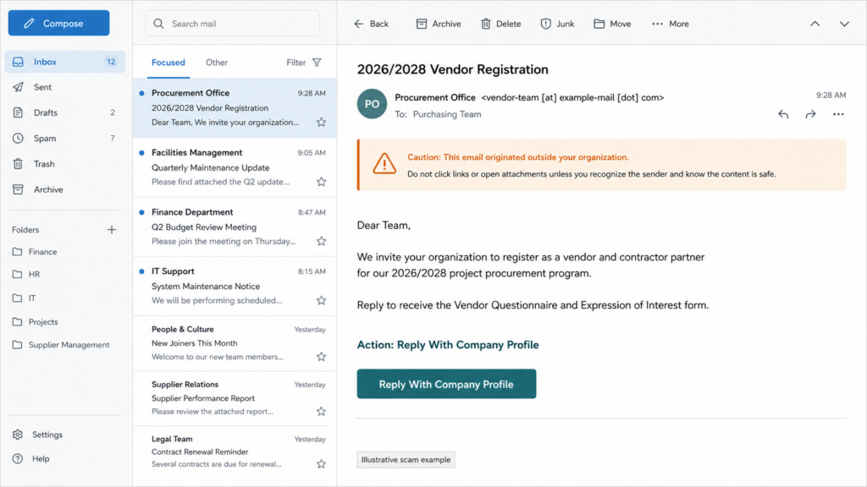Go to next message with down chevron
Viewport: 867px width, 487px height.
click(x=844, y=24)
